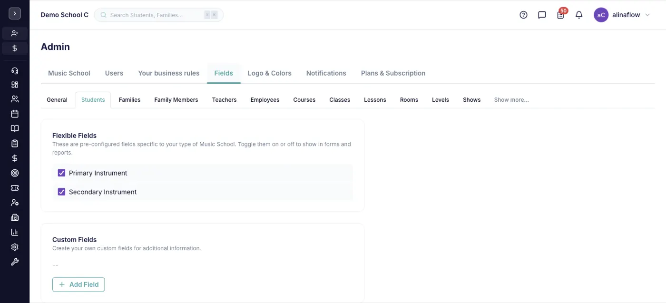Select the Lessons sub-tab
This screenshot has width=666, height=303.
tap(375, 100)
